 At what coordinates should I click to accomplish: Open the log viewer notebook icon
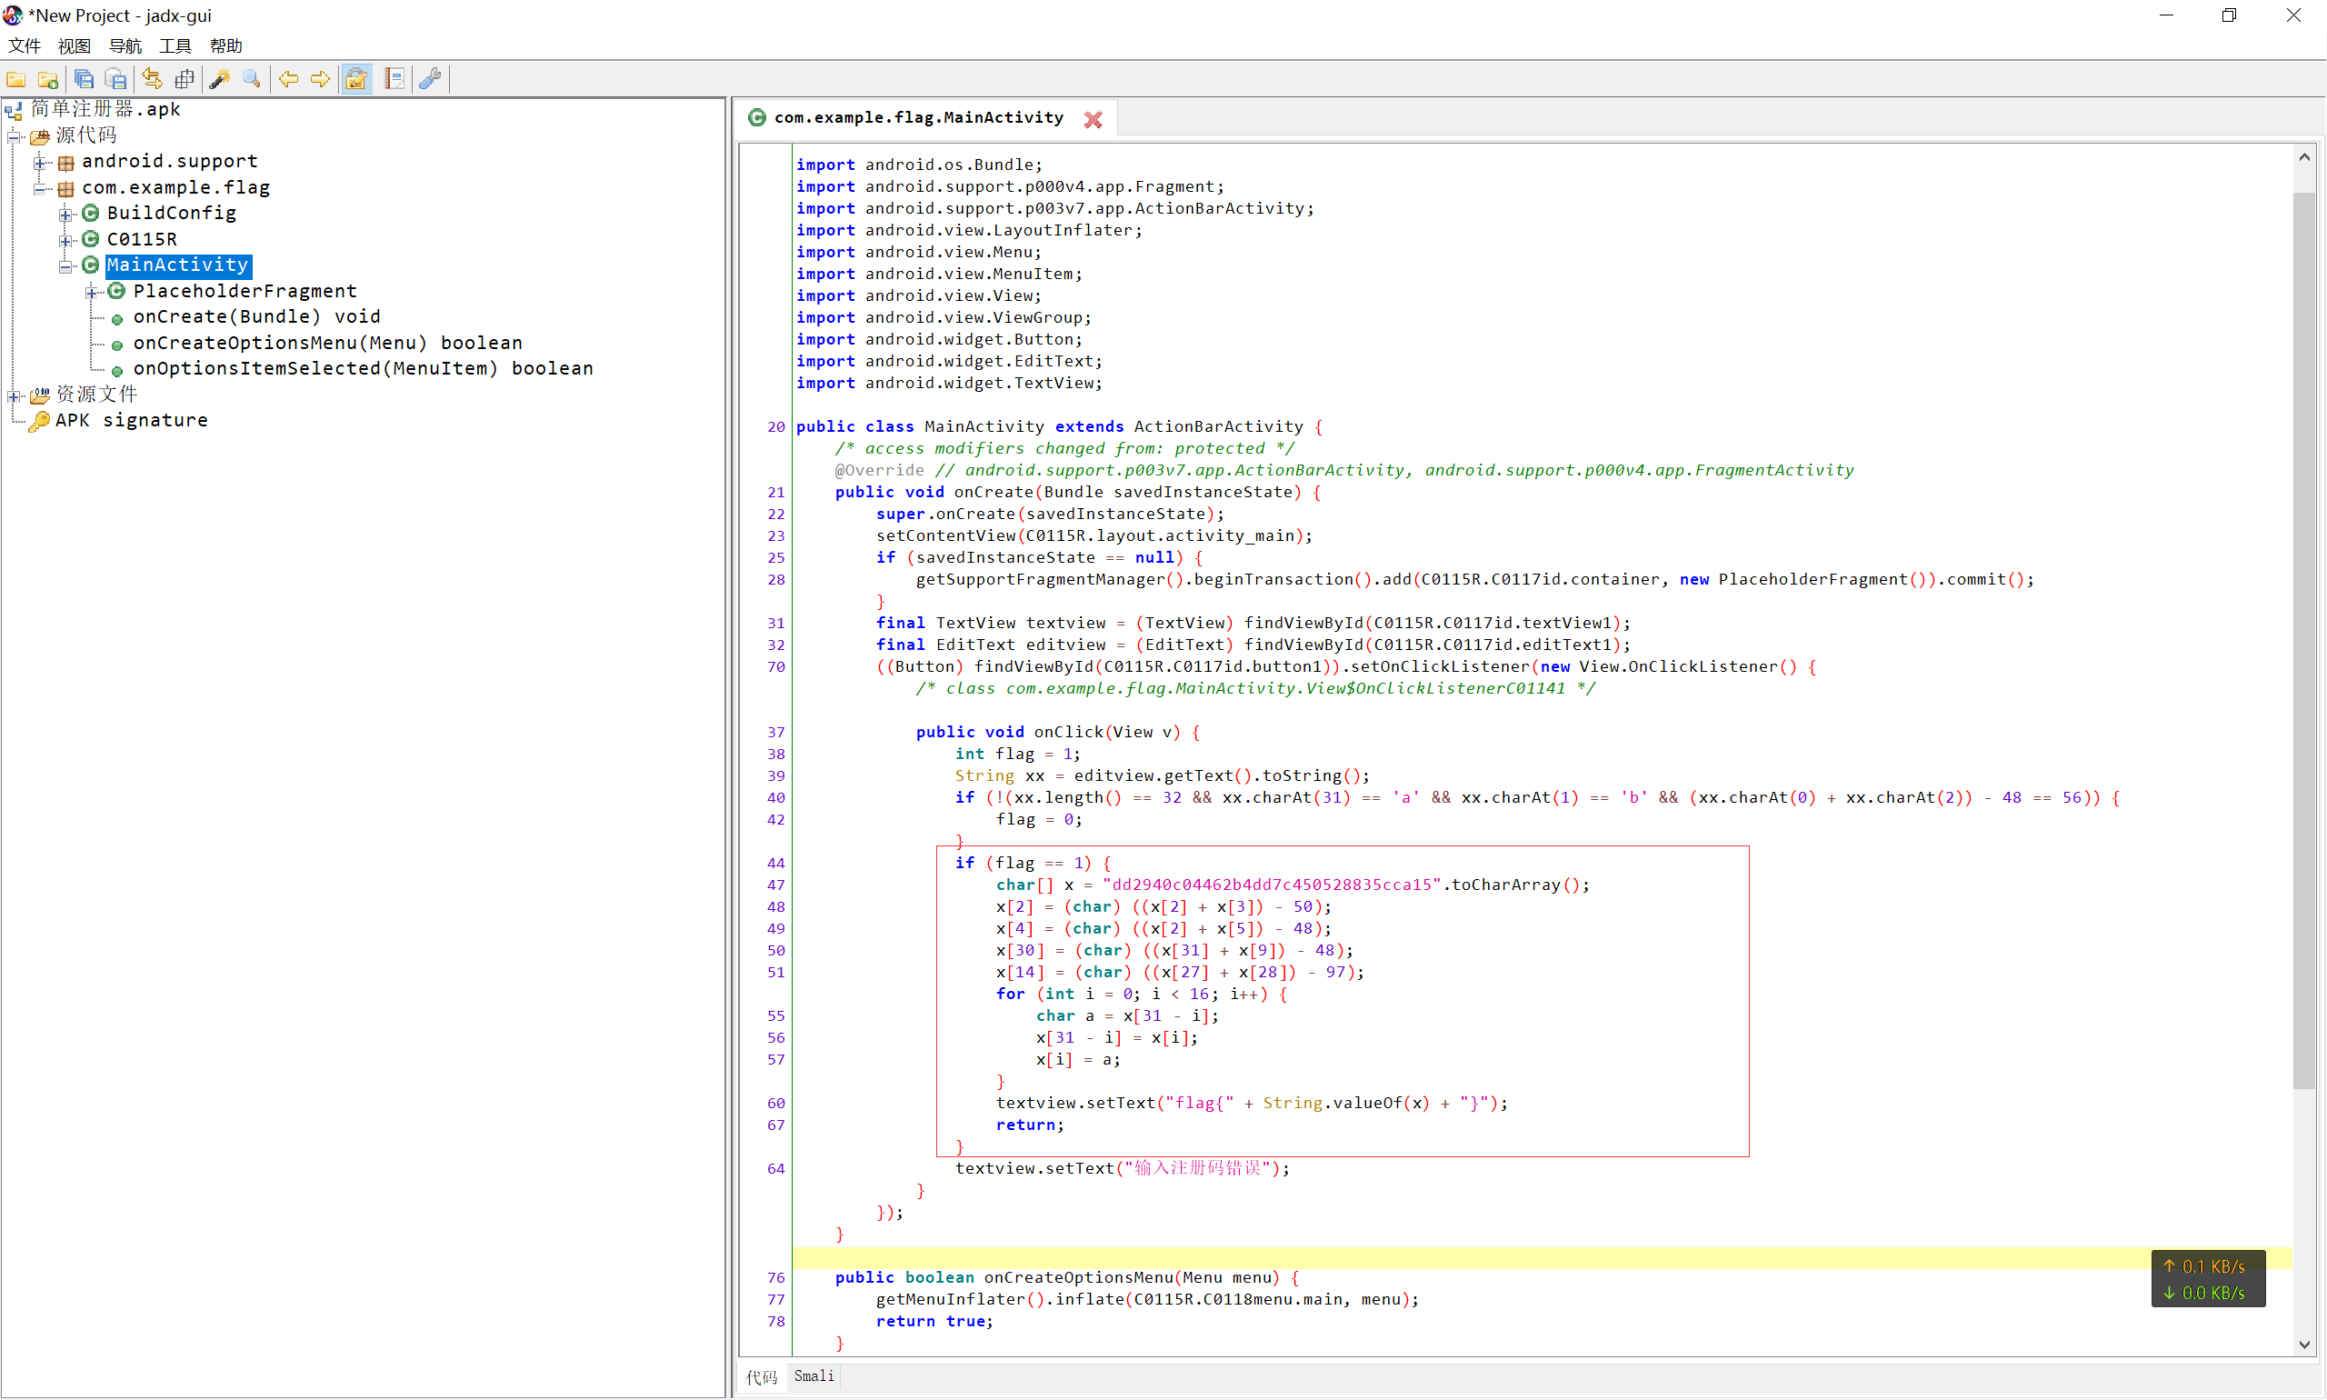pos(395,79)
